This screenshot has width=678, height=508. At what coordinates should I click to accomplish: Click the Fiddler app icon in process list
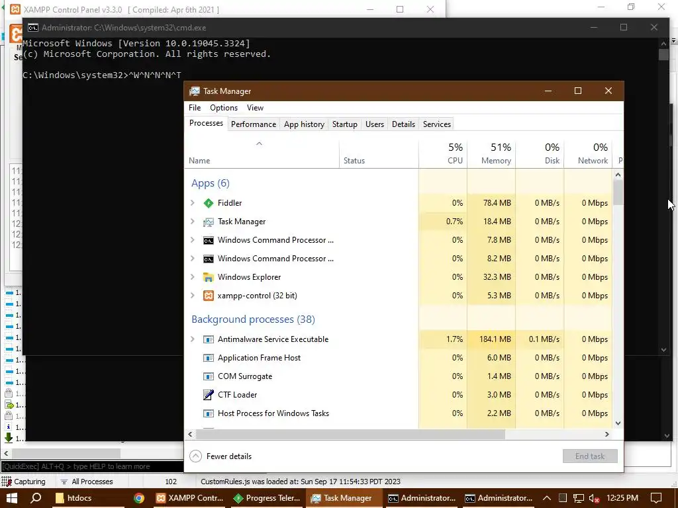[x=209, y=203]
